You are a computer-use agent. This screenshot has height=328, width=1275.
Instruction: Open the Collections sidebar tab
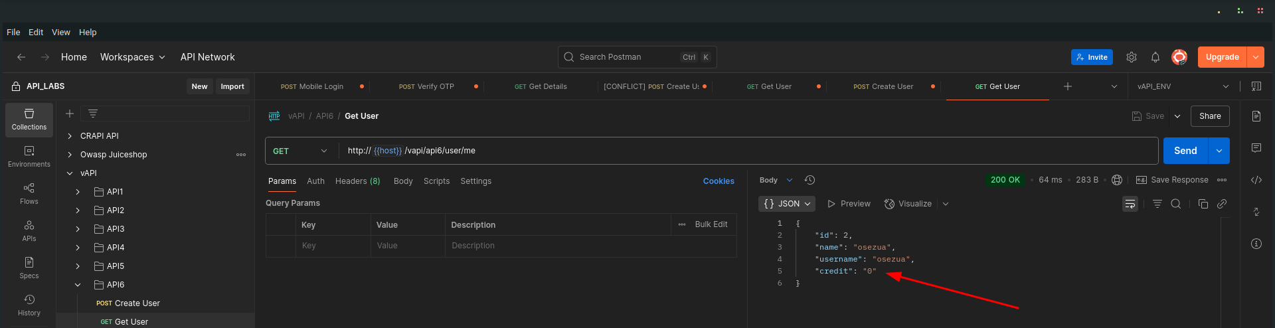pyautogui.click(x=29, y=120)
